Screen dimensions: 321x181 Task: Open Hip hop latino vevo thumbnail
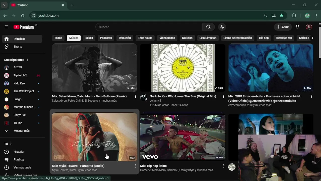[183, 137]
